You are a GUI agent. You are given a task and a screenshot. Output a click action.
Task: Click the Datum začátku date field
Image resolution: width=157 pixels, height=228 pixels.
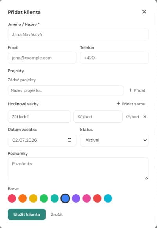tap(42, 140)
